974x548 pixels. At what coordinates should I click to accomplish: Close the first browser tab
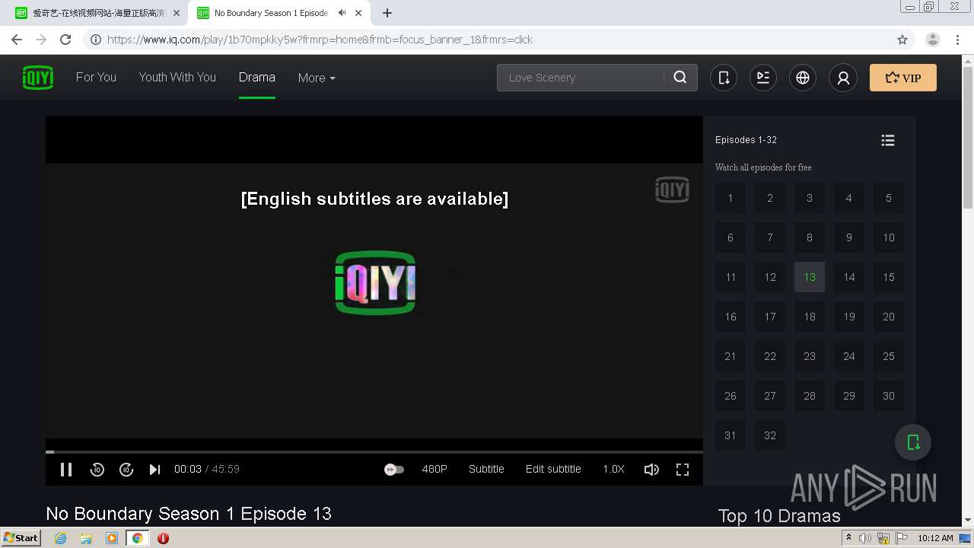[177, 13]
